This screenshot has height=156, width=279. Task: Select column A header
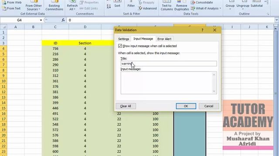[16, 27]
